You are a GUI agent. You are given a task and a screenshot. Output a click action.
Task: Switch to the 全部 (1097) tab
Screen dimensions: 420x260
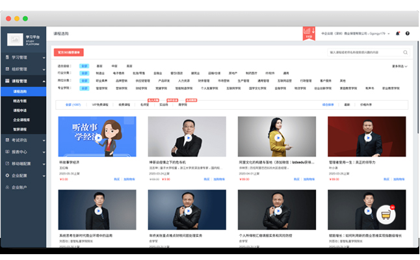click(73, 105)
